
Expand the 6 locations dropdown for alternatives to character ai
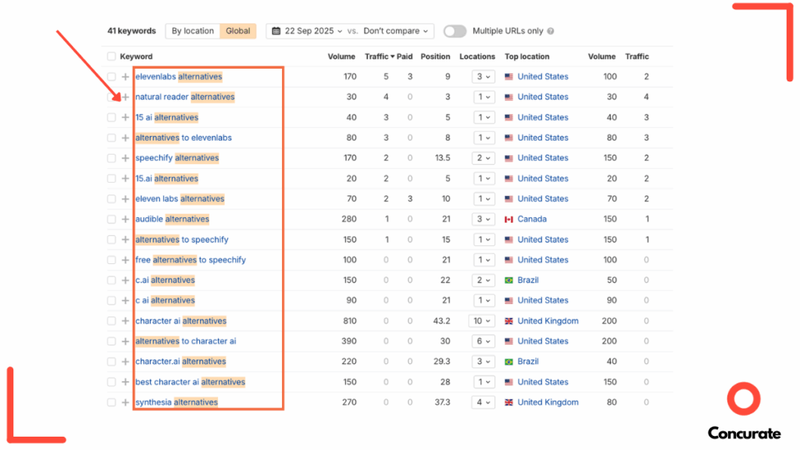(483, 341)
